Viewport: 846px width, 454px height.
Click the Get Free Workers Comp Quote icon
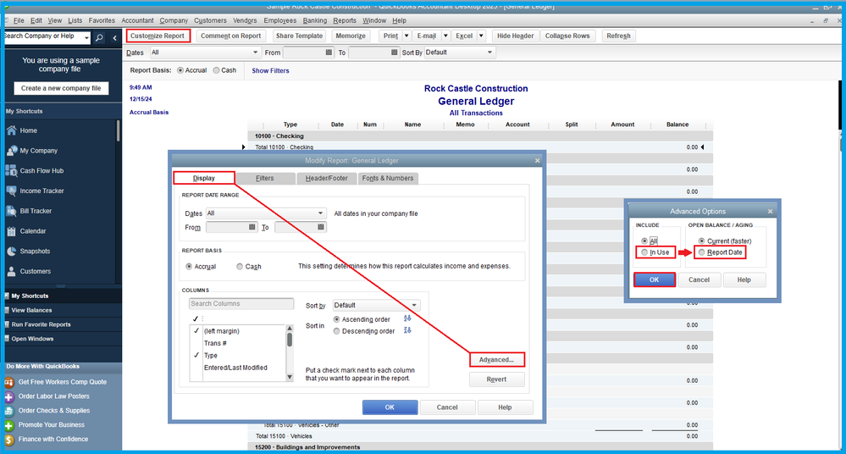click(9, 382)
